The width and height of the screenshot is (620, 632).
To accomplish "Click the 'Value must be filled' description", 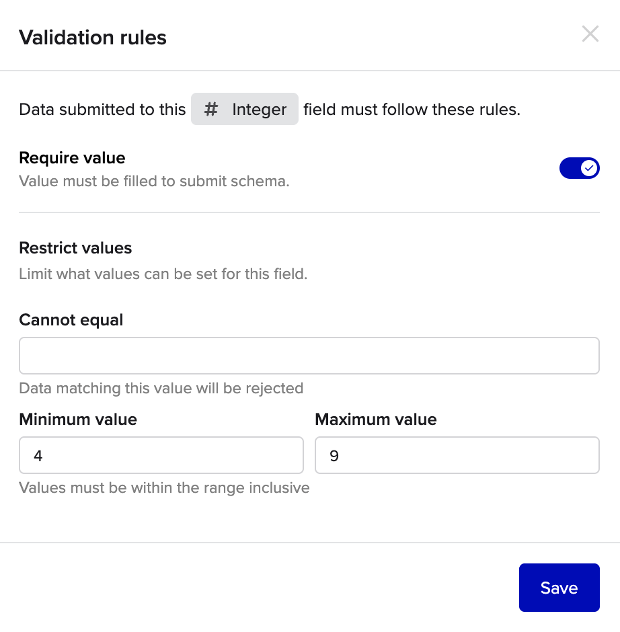I will (154, 182).
